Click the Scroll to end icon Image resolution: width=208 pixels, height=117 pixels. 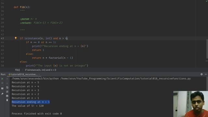7,92
